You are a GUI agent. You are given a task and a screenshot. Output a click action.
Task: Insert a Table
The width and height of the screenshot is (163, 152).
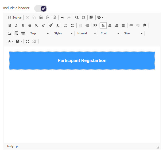pos(23,33)
